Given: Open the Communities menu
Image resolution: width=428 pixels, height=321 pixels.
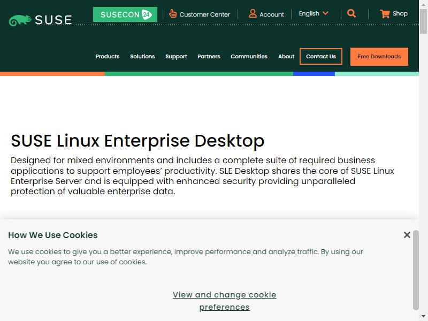Looking at the screenshot, I should tap(249, 57).
